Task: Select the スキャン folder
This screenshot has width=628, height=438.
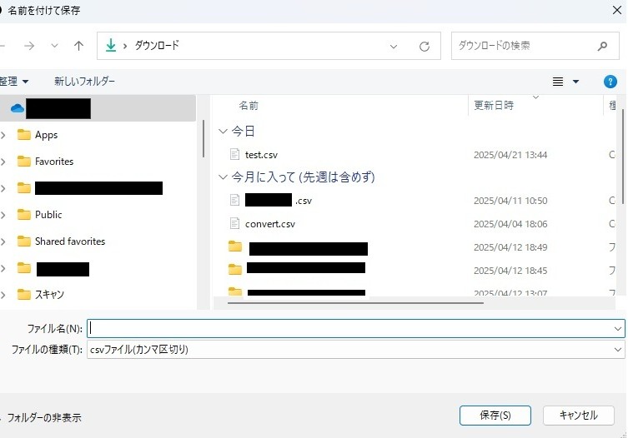Action: coord(49,295)
